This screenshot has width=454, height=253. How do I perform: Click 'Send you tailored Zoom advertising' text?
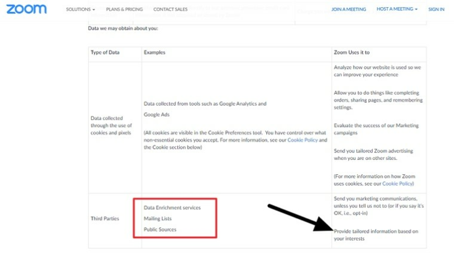[x=373, y=154]
